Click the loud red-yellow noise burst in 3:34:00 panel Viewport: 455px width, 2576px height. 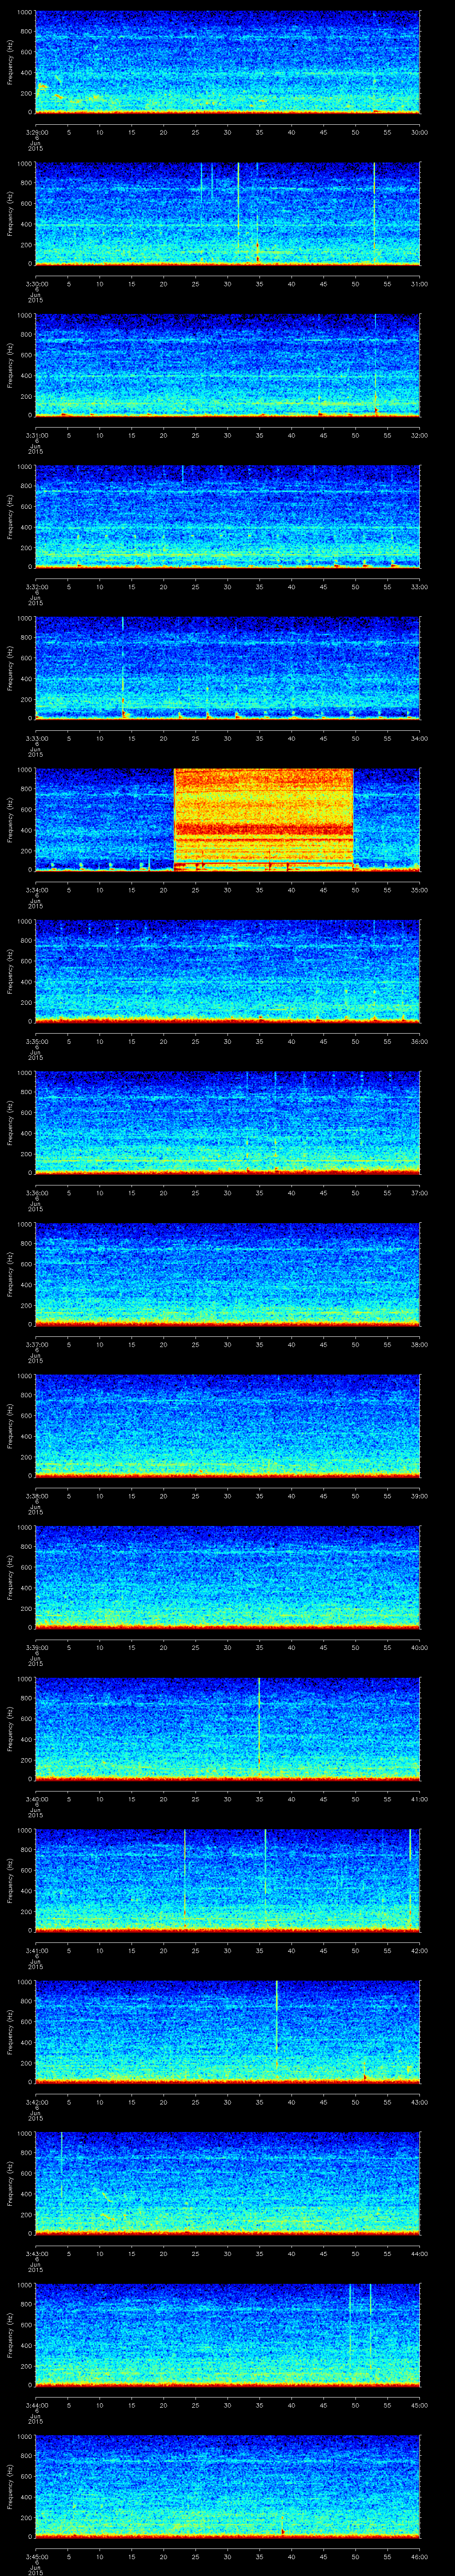[264, 819]
